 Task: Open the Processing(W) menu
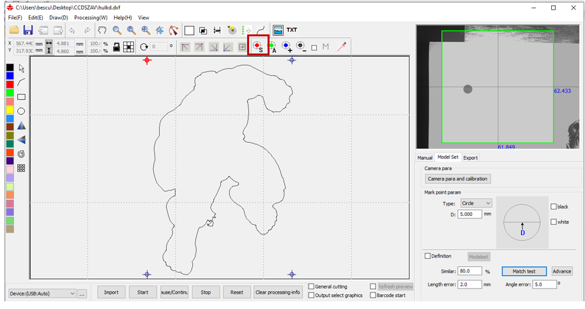(x=91, y=17)
